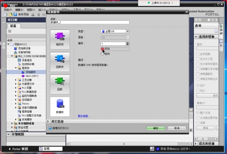Enable the 使用通配符 checkbox
Image resolution: width=227 pixels, height=154 pixels.
click(198, 74)
